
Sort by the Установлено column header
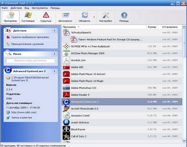click(x=170, y=27)
